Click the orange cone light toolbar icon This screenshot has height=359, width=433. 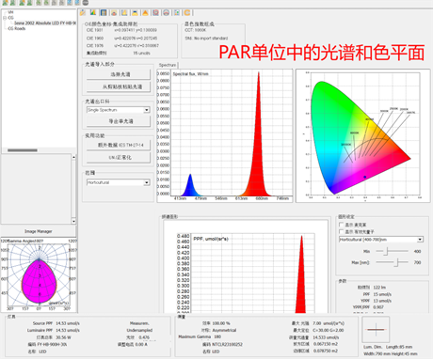(x=145, y=13)
